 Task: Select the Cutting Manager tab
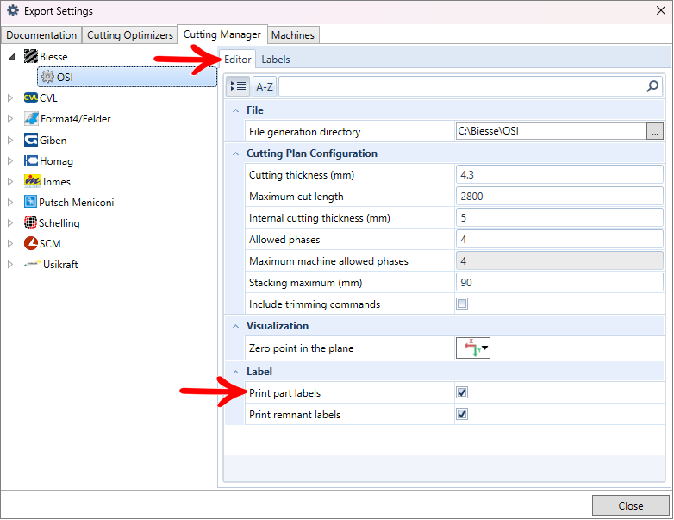coord(222,34)
